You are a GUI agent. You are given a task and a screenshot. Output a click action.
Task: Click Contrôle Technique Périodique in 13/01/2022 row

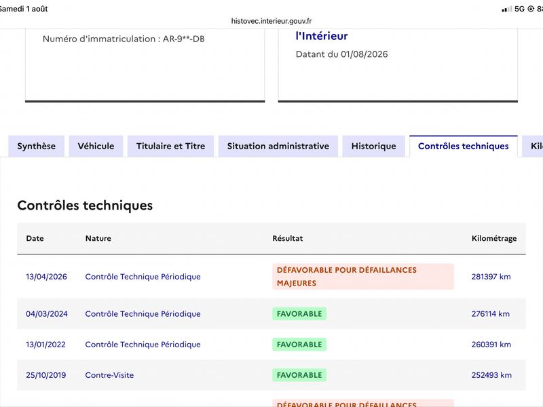143,345
